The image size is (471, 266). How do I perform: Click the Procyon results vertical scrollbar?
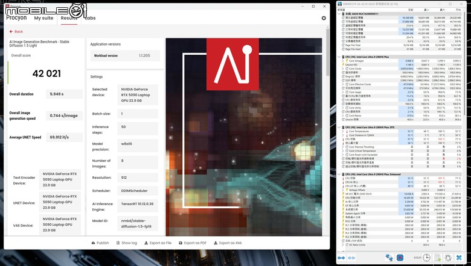pos(328,54)
